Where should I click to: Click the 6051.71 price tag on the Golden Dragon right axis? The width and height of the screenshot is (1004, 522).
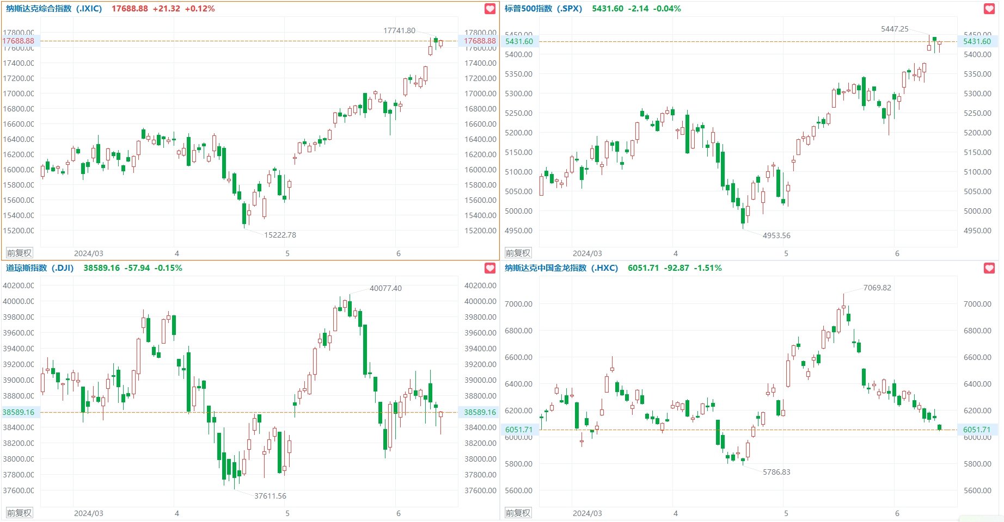(977, 430)
